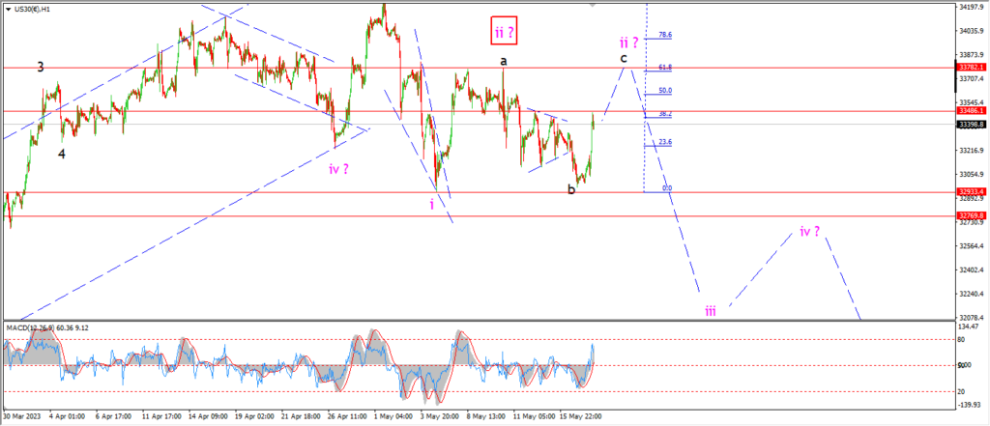Select the black wave label '3'
Screen dimensions: 990x426
[x=41, y=67]
